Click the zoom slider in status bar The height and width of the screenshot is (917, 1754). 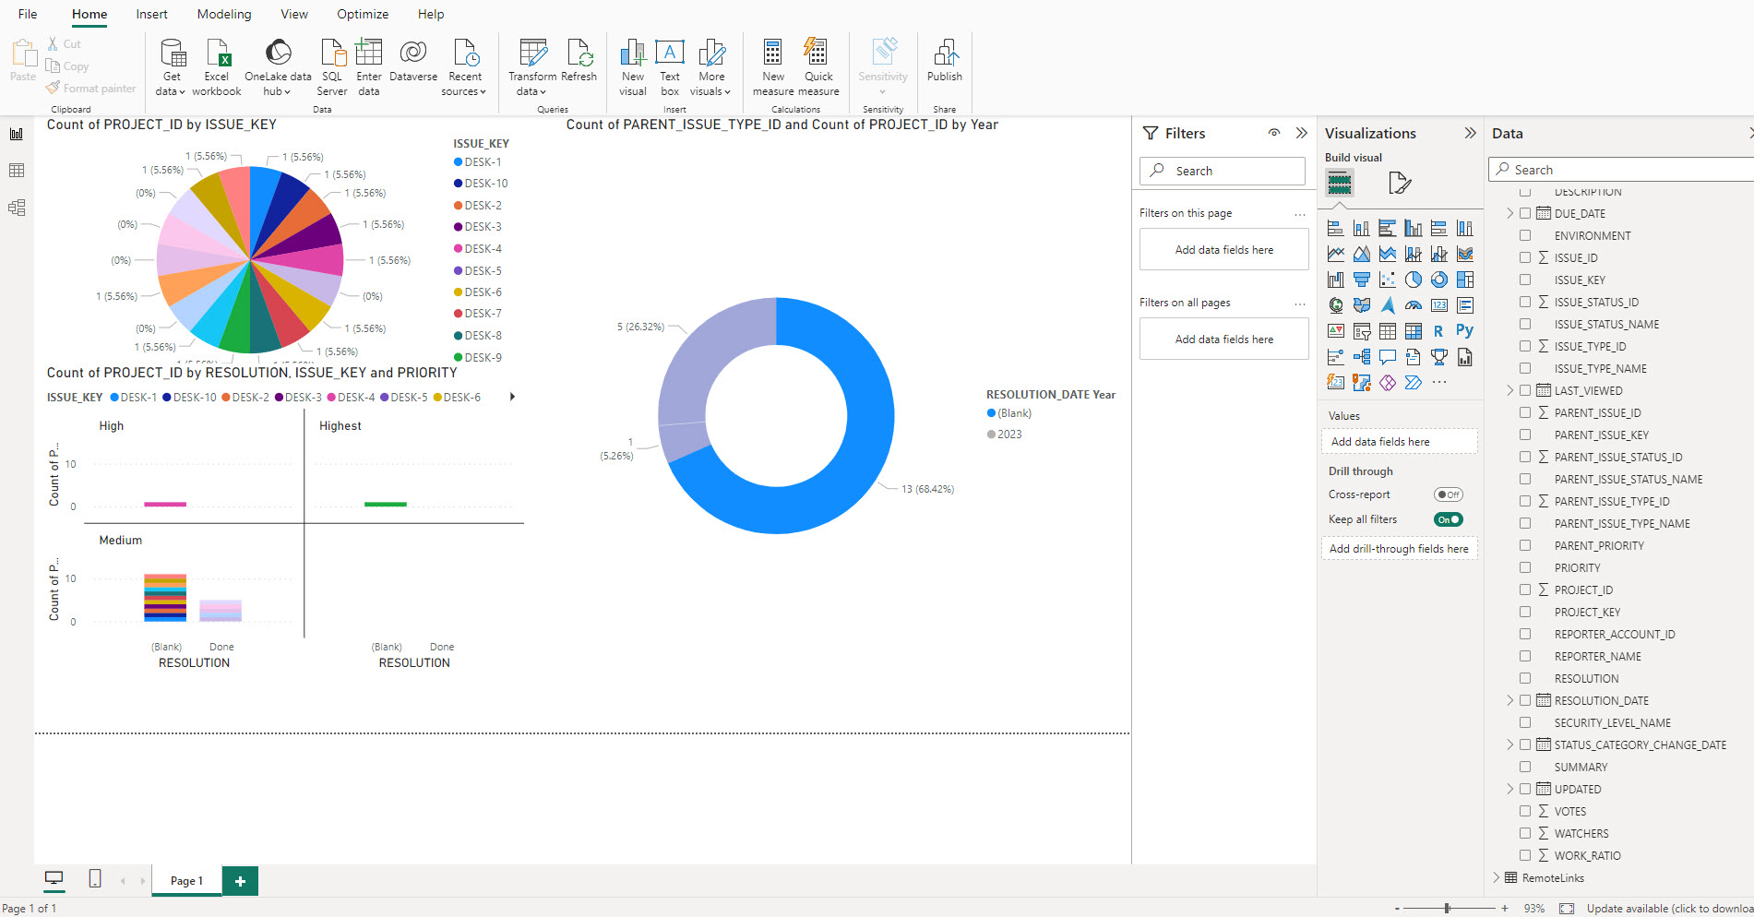(1447, 909)
